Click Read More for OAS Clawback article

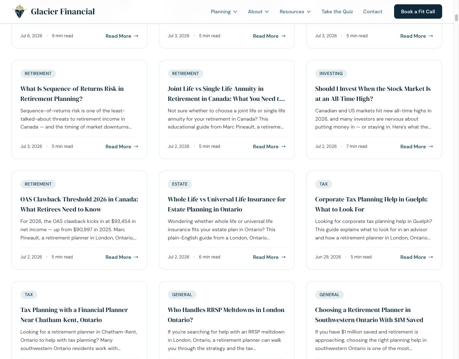[122, 257]
